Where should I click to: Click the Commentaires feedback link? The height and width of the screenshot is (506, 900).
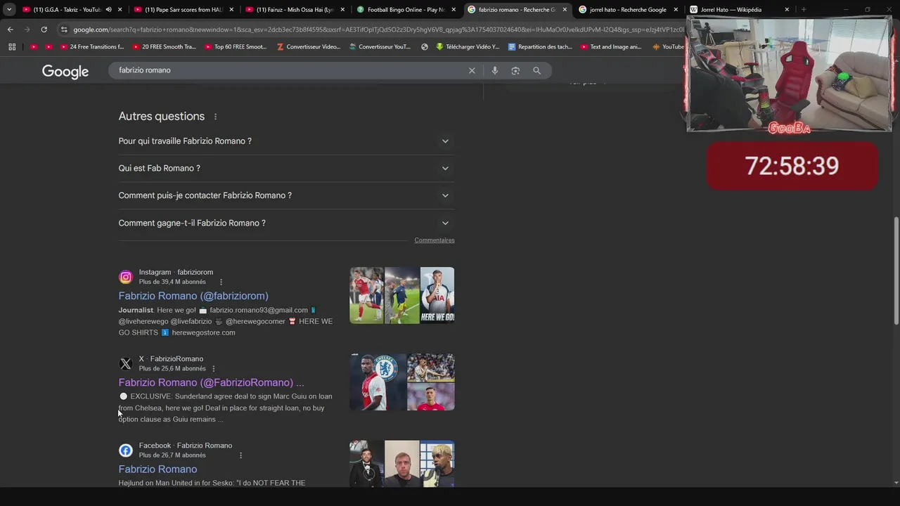pos(435,240)
